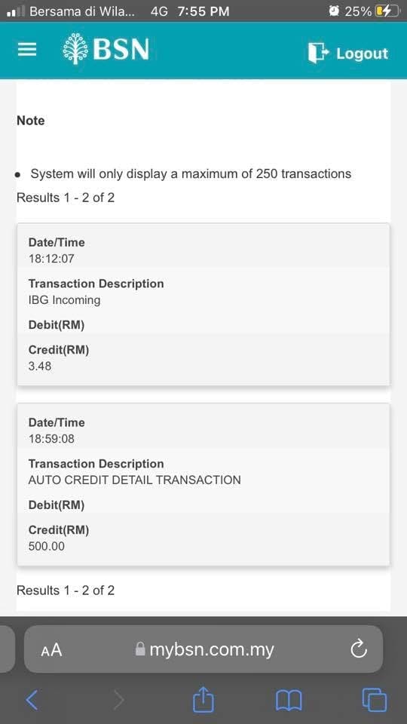Screen dimensions: 407x724
Task: Click the Logout text link
Action: tap(363, 54)
